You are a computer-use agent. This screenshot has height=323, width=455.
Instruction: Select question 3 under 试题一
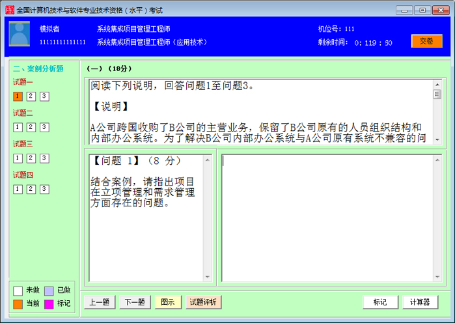click(44, 96)
